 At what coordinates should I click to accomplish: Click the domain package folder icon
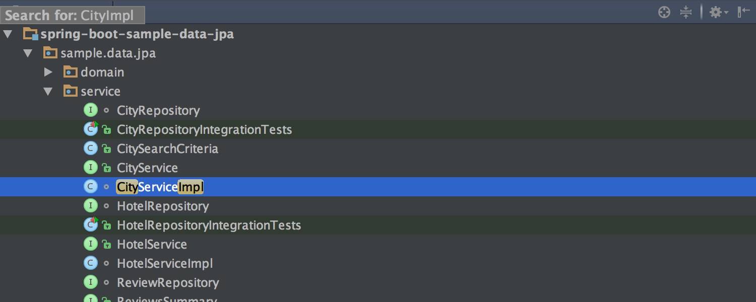70,72
